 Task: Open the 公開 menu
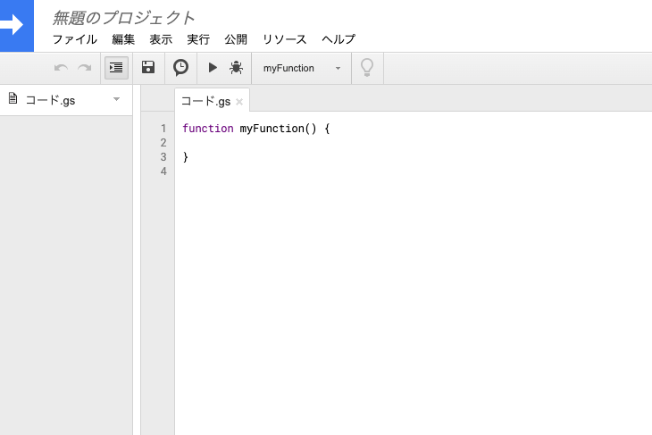pyautogui.click(x=236, y=39)
